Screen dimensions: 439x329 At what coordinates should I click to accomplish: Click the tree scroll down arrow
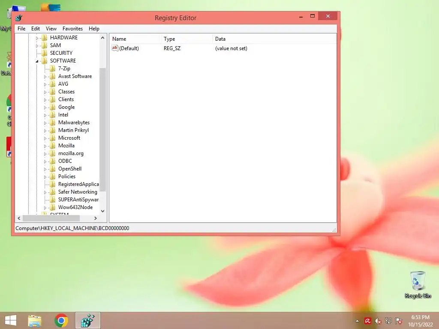pos(103,211)
